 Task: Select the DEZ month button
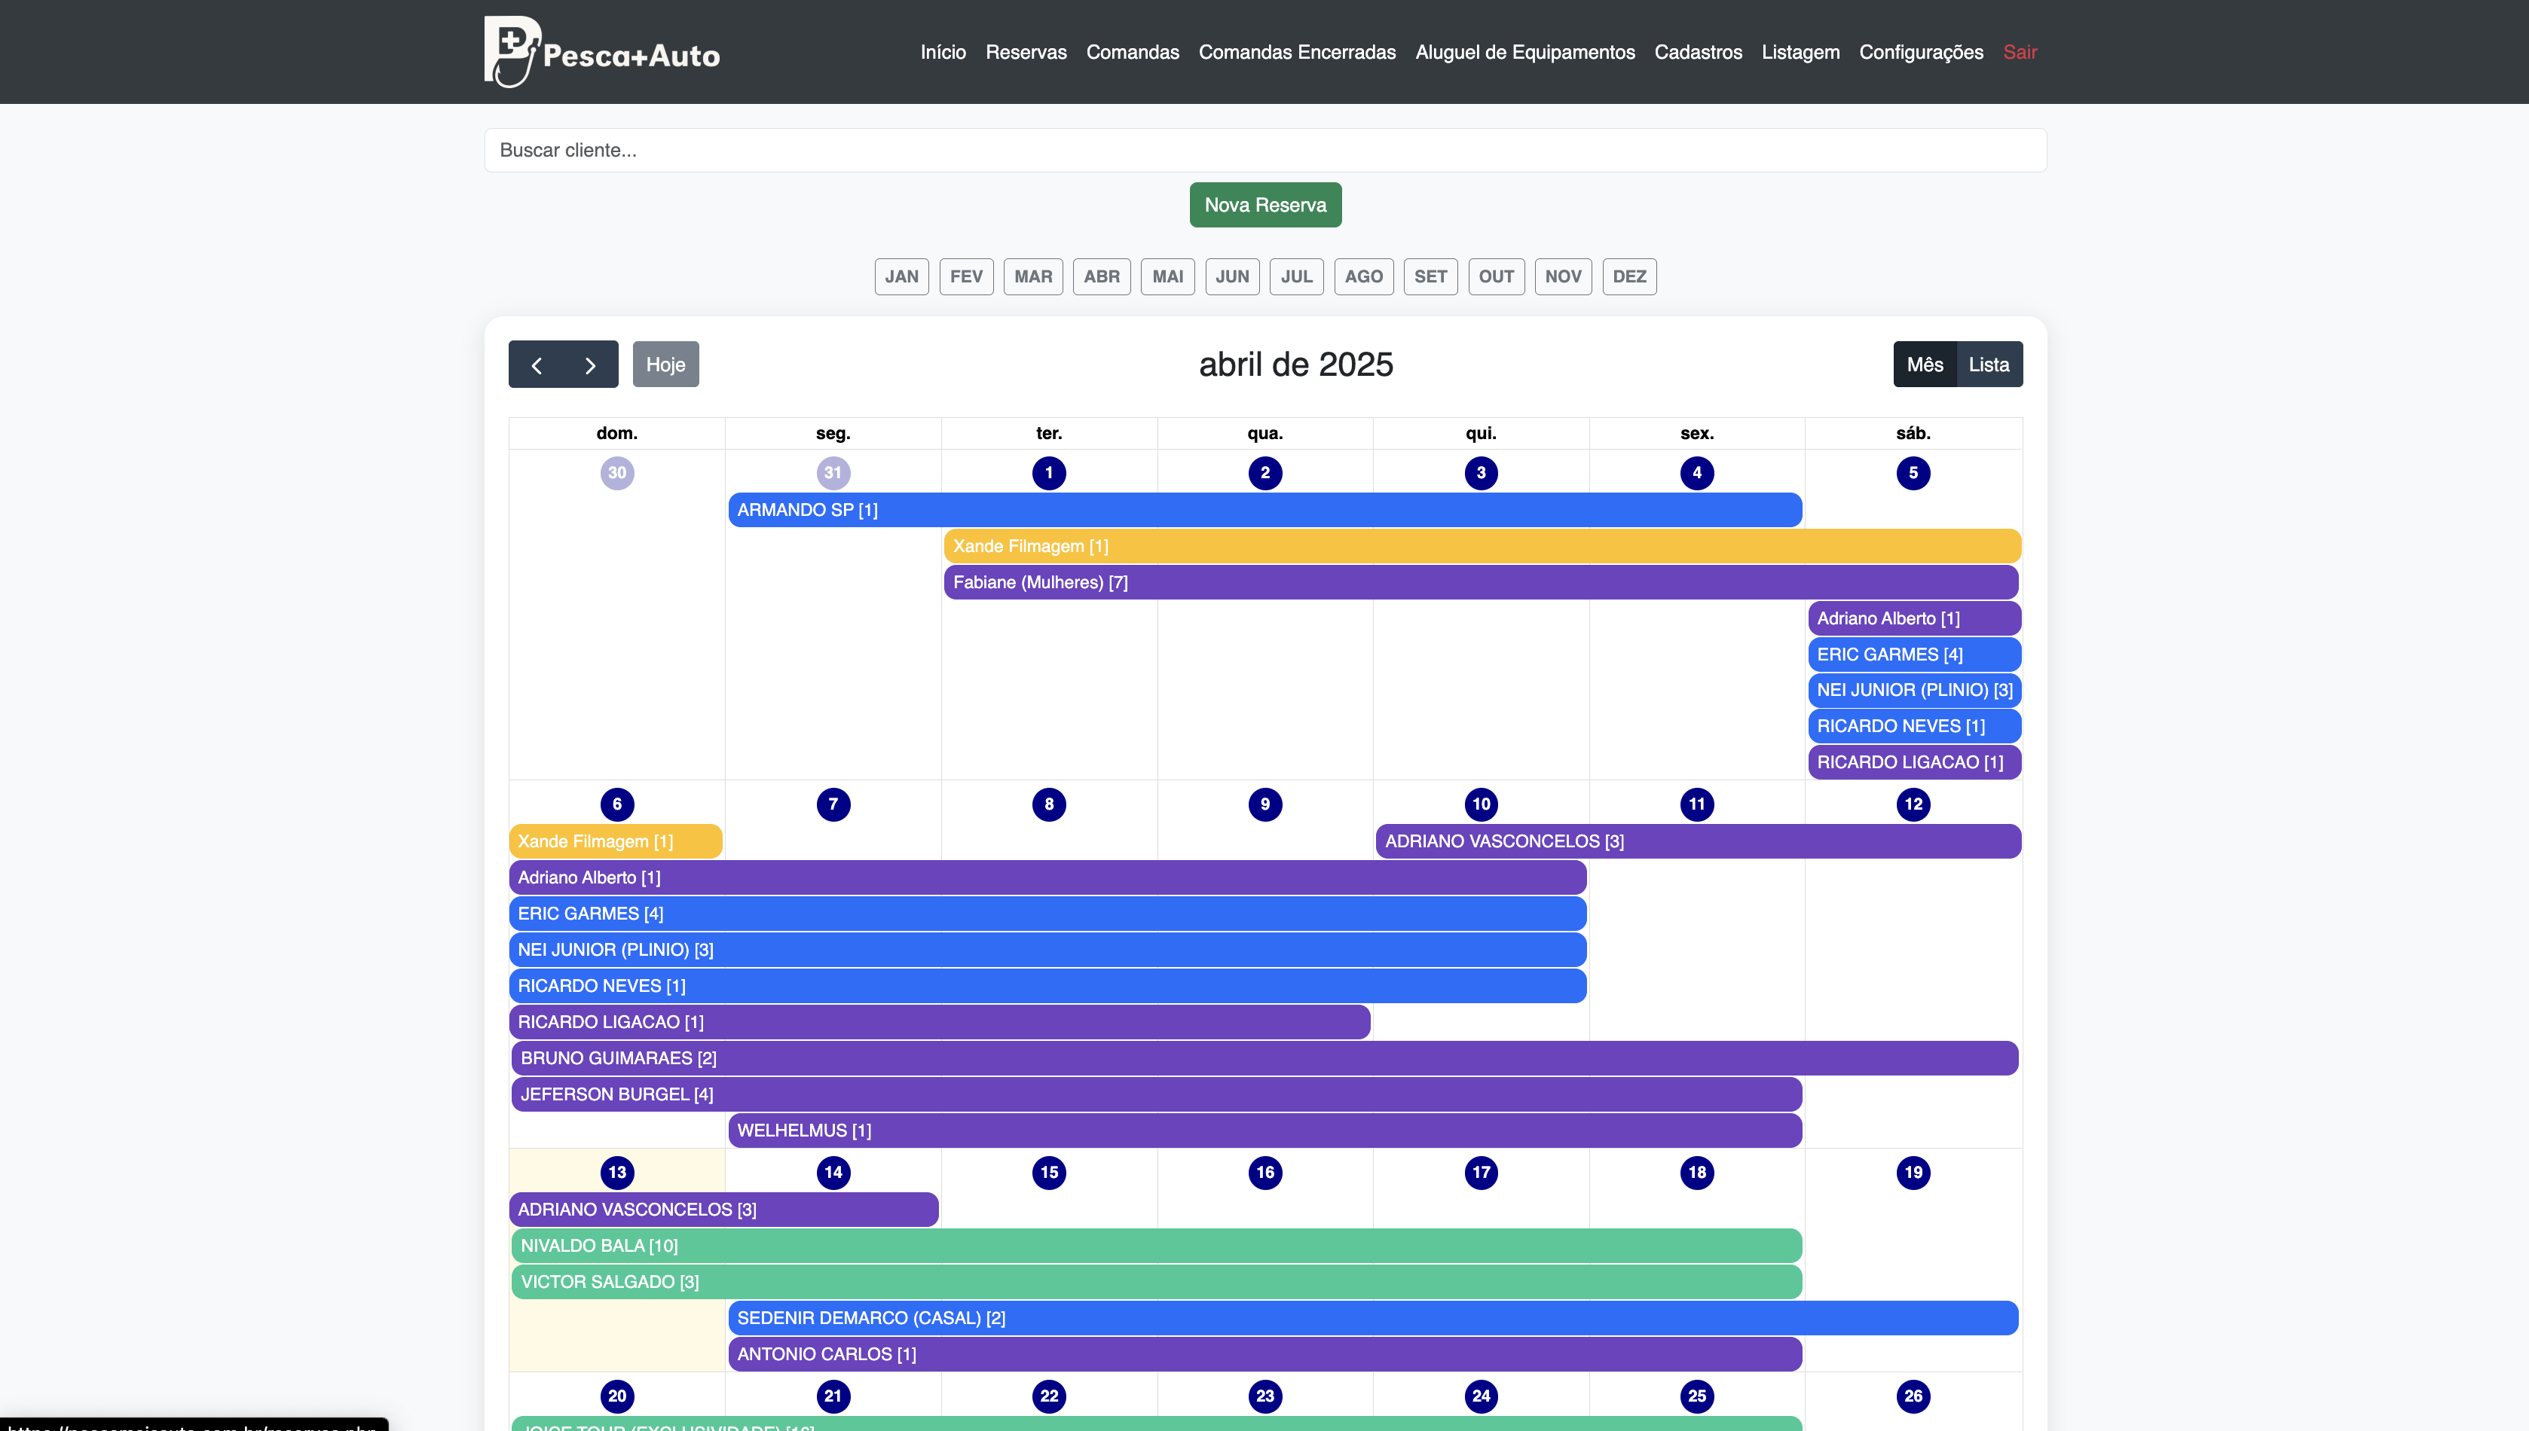tap(1628, 276)
